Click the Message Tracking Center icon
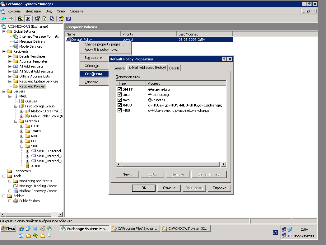326x245 pixels. point(16,186)
